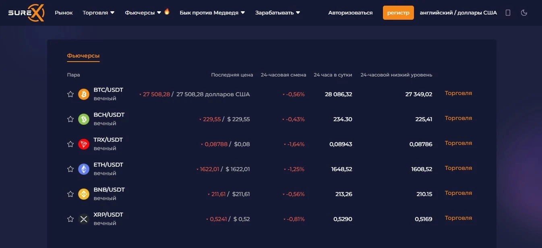Image resolution: width=542 pixels, height=248 pixels.
Task: Click the 28 086,32 high value
Action: 339,94
